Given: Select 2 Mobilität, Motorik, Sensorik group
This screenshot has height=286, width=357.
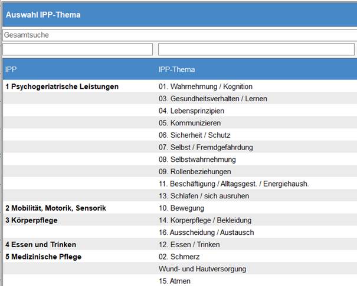Looking at the screenshot, I should 55,208.
